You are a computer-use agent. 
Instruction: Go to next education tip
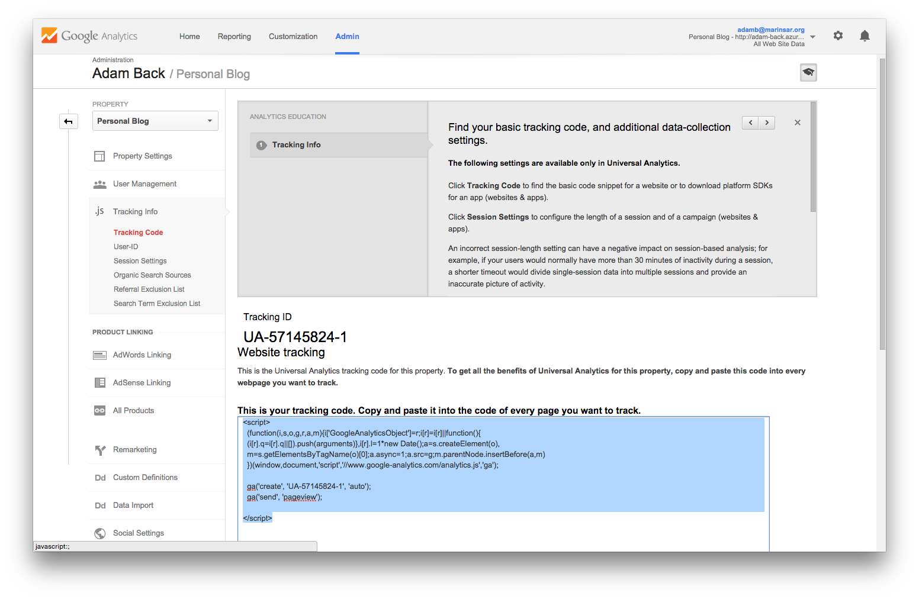[x=767, y=123]
